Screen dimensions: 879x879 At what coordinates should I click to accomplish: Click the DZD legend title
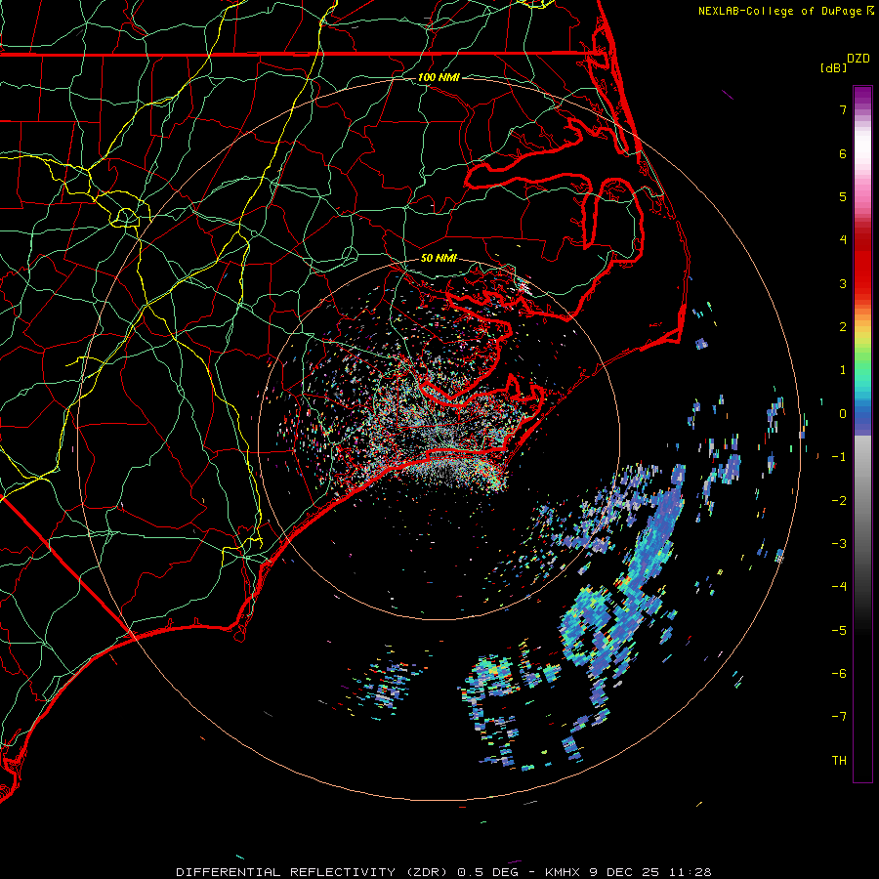[x=858, y=59]
